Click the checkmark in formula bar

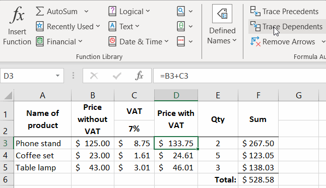pyautogui.click(x=117, y=76)
